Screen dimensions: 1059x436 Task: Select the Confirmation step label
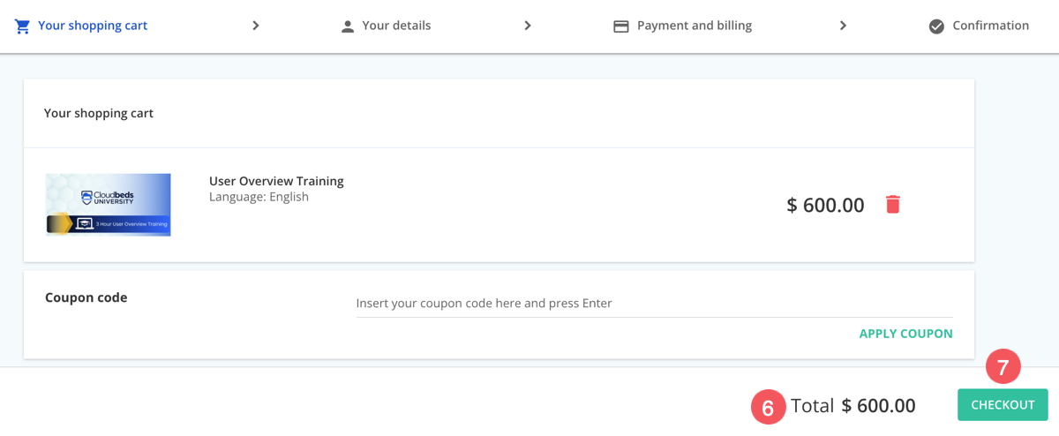pyautogui.click(x=990, y=26)
